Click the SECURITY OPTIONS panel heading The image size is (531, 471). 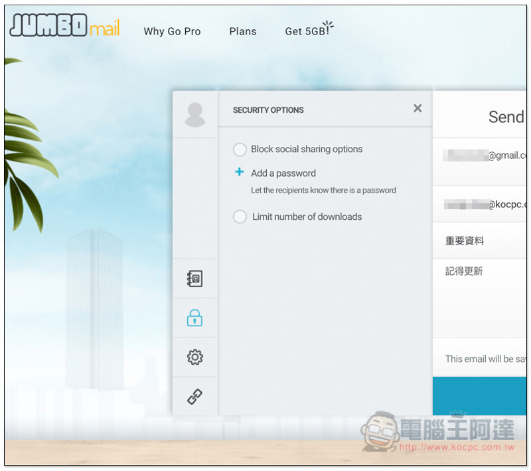coord(268,110)
